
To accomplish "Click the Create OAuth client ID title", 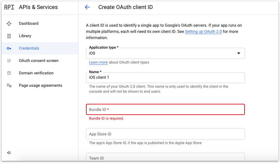I will [125, 7].
